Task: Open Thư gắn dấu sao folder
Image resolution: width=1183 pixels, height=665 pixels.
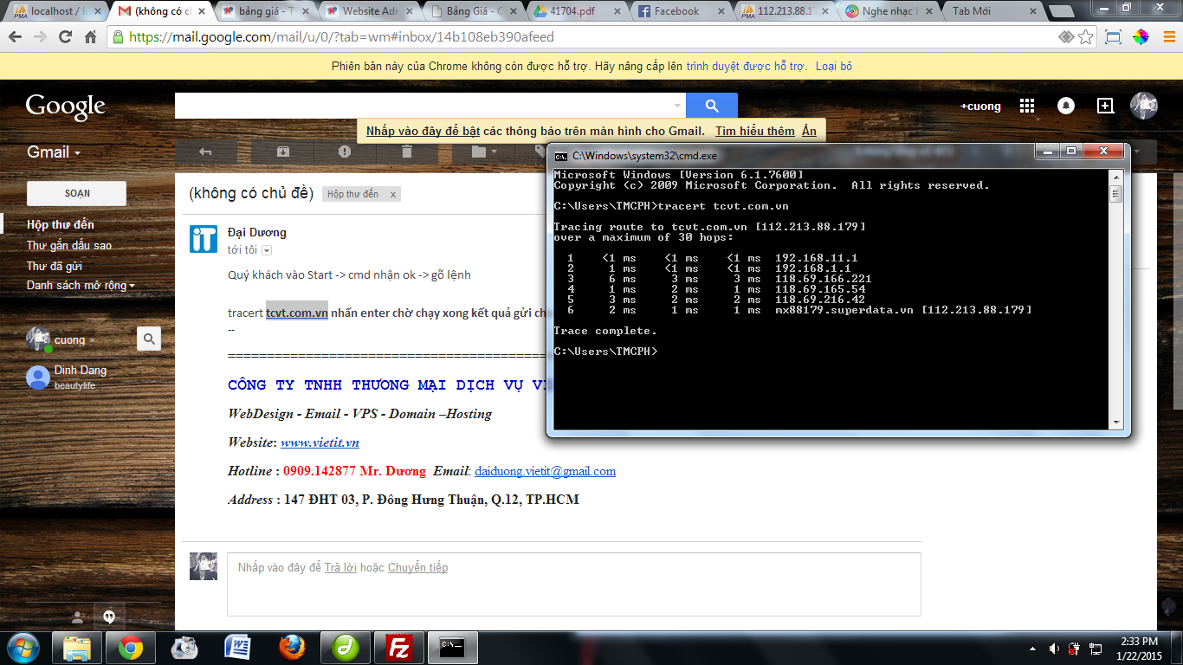Action: point(69,245)
